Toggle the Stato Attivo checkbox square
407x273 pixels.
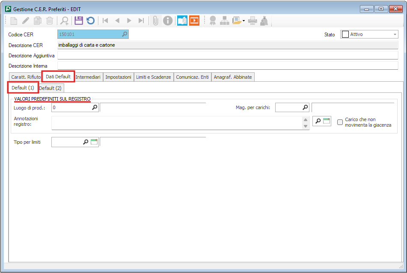point(345,35)
